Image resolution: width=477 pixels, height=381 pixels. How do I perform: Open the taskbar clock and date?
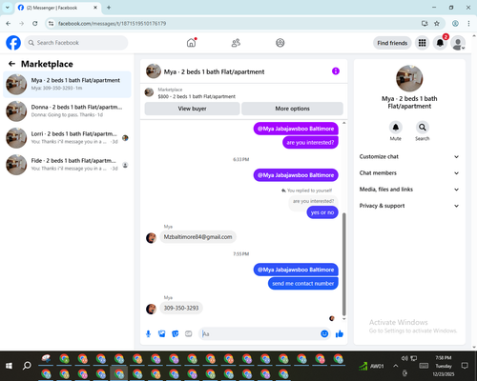click(444, 366)
